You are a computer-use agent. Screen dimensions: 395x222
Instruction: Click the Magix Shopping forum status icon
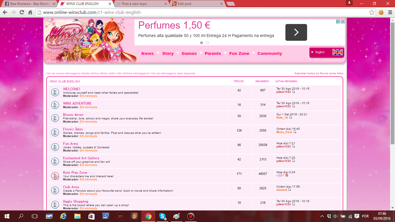55,205
